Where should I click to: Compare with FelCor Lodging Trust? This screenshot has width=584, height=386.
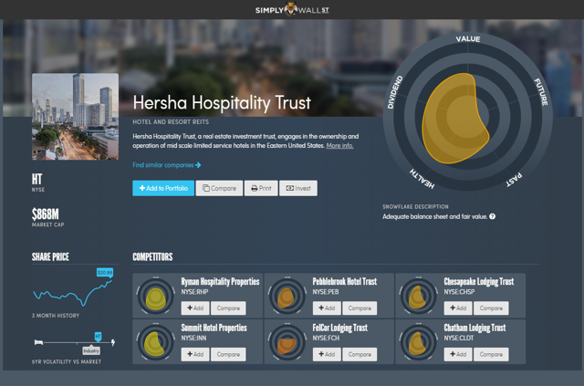[x=360, y=354]
